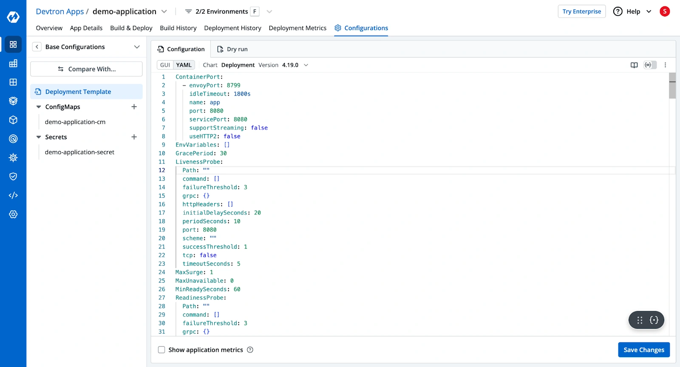Click the filter icon beside 2/2 Environments

(188, 11)
